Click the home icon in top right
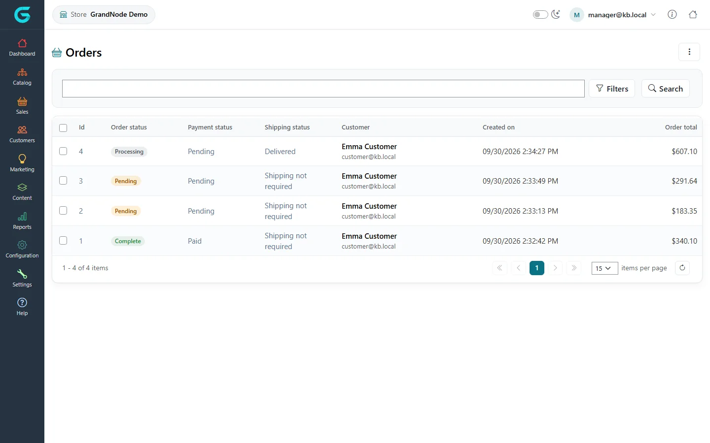Image resolution: width=710 pixels, height=443 pixels. [x=693, y=14]
